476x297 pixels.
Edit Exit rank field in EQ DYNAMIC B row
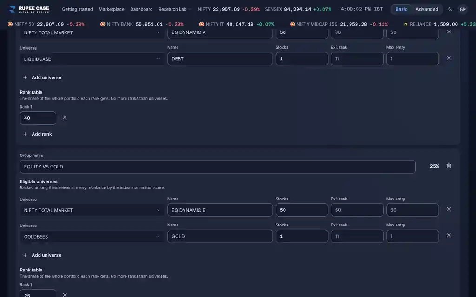point(357,210)
